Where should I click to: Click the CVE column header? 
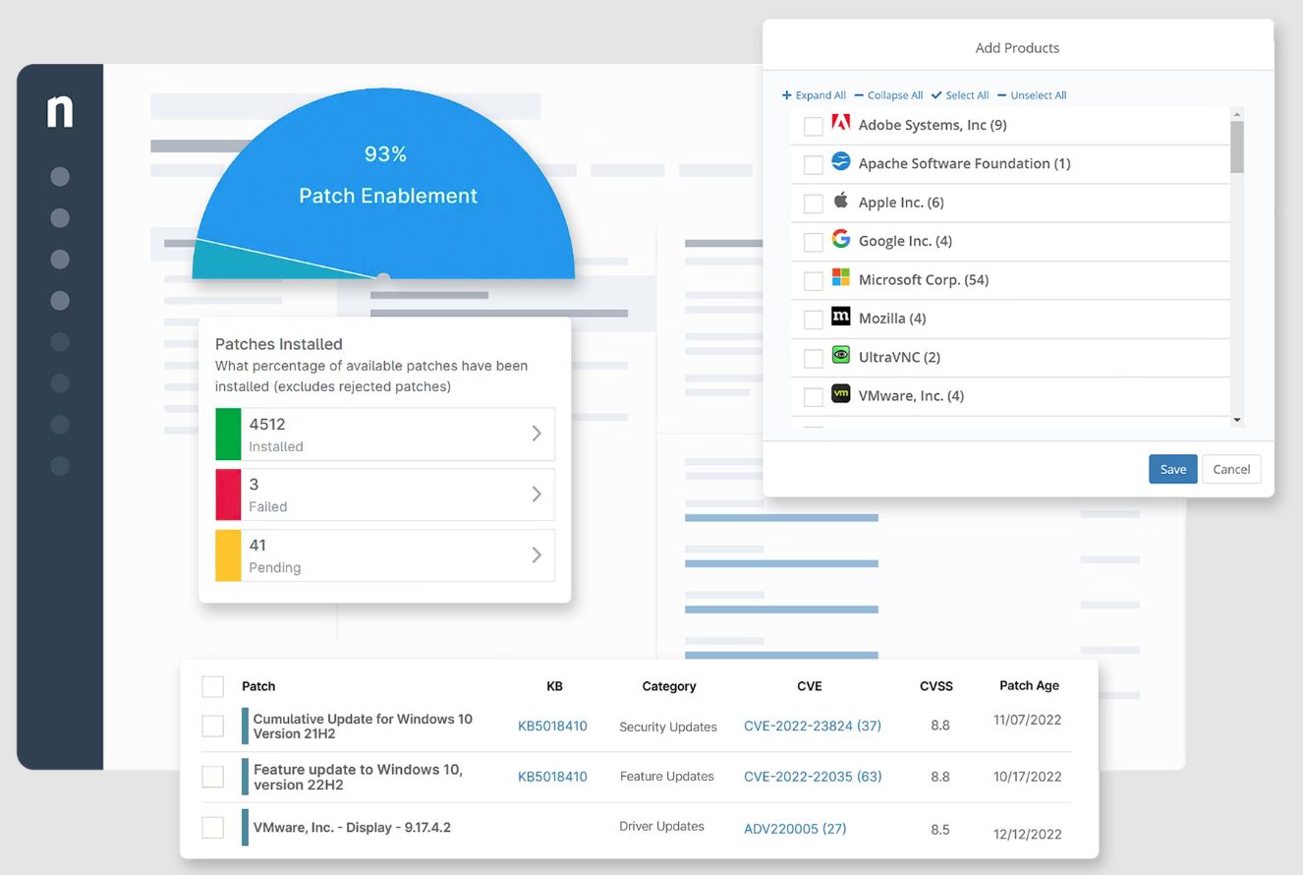[810, 686]
